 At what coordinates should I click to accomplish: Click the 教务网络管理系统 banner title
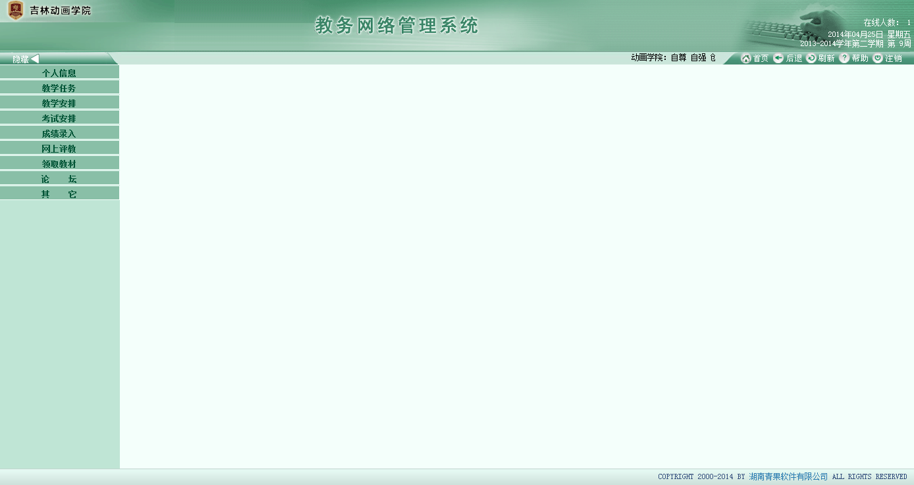[397, 26]
